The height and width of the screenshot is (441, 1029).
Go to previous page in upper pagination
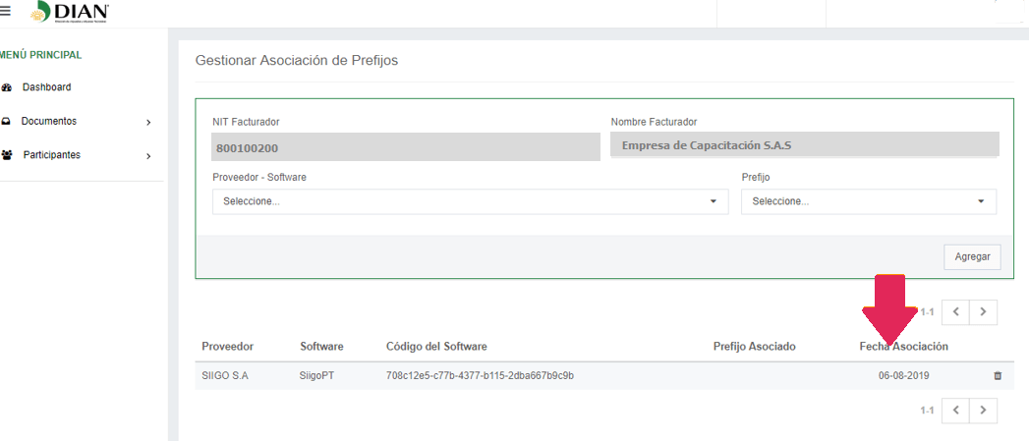(956, 312)
